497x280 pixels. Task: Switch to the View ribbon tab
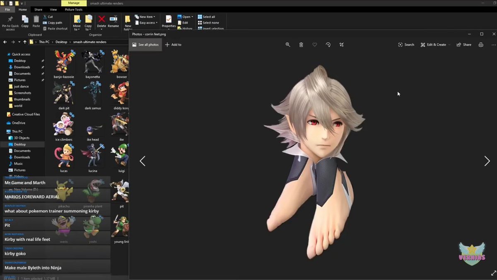click(53, 10)
